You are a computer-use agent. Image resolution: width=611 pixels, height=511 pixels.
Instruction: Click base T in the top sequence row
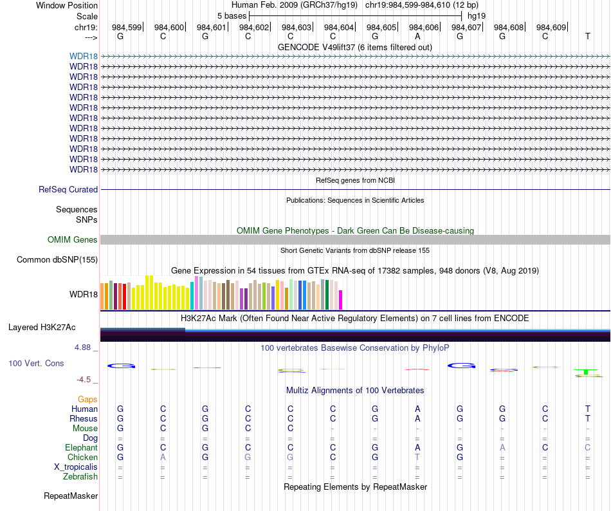[588, 36]
